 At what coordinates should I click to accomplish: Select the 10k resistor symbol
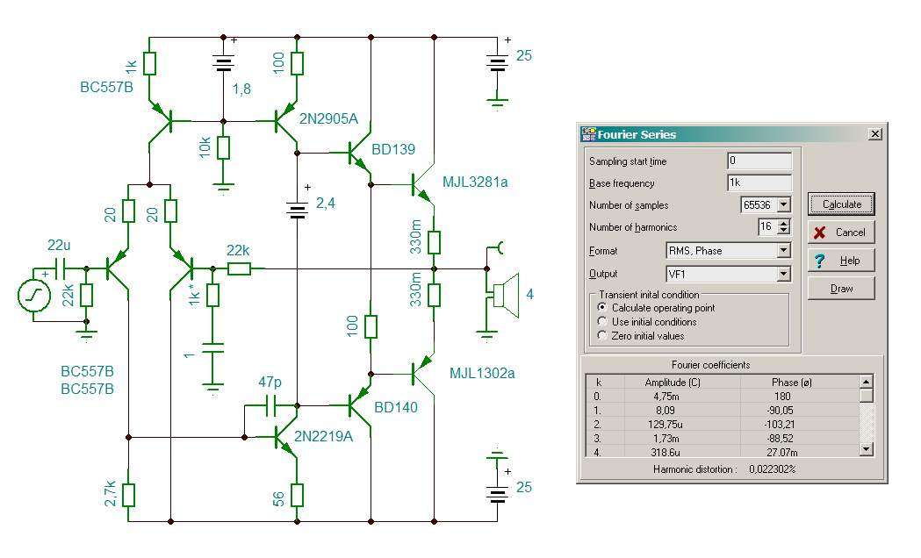pos(223,148)
